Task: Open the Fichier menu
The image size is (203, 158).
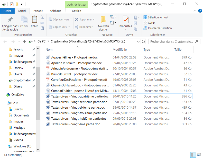Action: (x=7, y=11)
